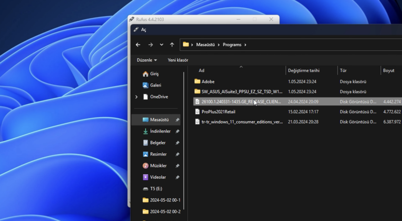Click the Rufus app icon in title bar
Image resolution: width=402 pixels, height=221 pixels.
tap(132, 19)
